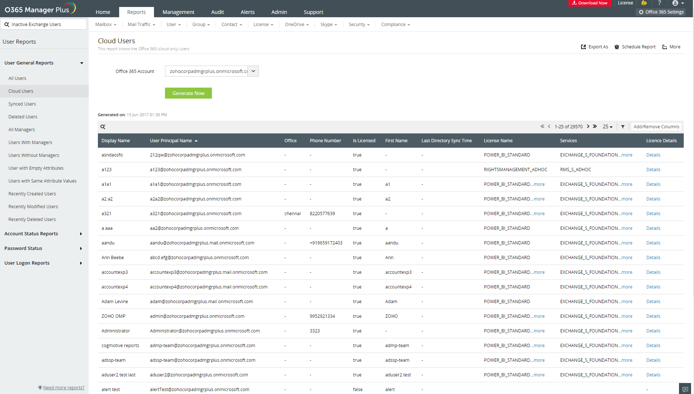694x394 pixels.
Task: Open User with Empty Attributes report
Action: point(36,168)
